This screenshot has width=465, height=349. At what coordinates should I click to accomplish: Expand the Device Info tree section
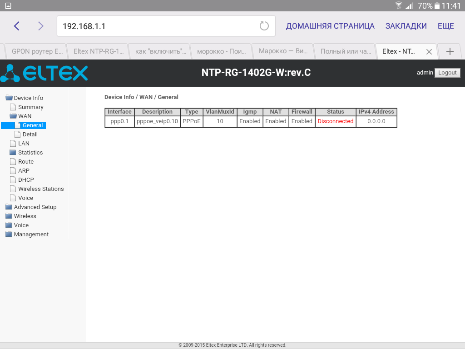[x=29, y=98]
